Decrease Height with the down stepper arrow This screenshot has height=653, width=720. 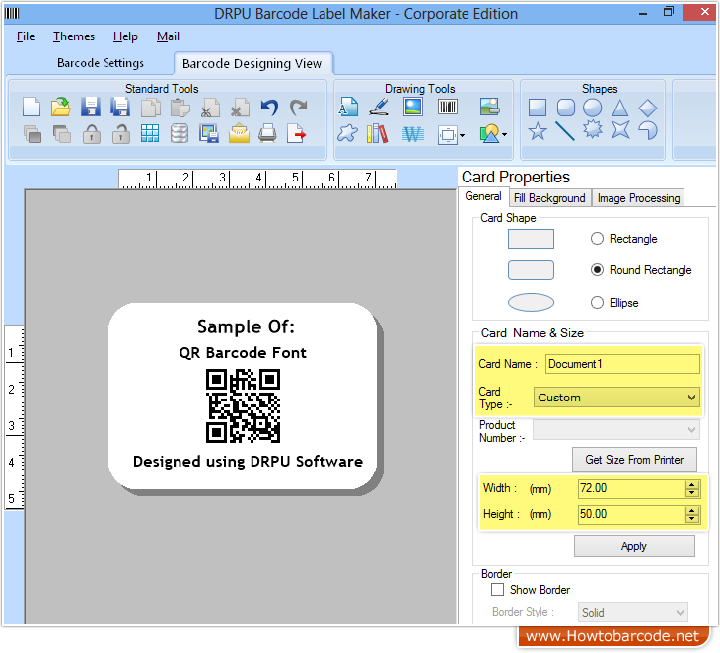(692, 519)
